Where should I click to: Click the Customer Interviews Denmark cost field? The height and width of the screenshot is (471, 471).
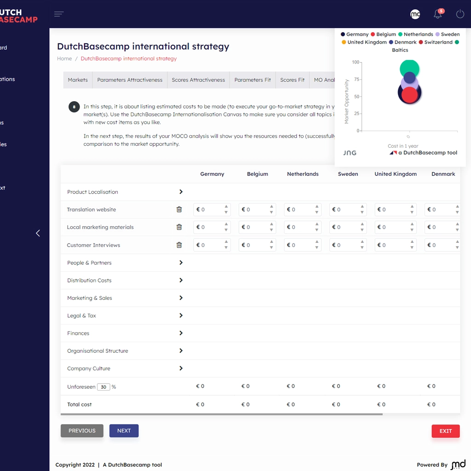pos(442,245)
